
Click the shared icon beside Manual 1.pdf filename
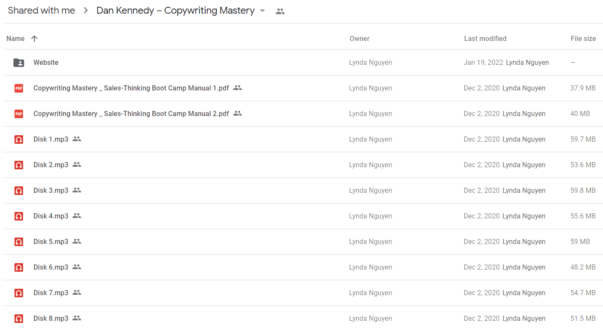click(238, 88)
